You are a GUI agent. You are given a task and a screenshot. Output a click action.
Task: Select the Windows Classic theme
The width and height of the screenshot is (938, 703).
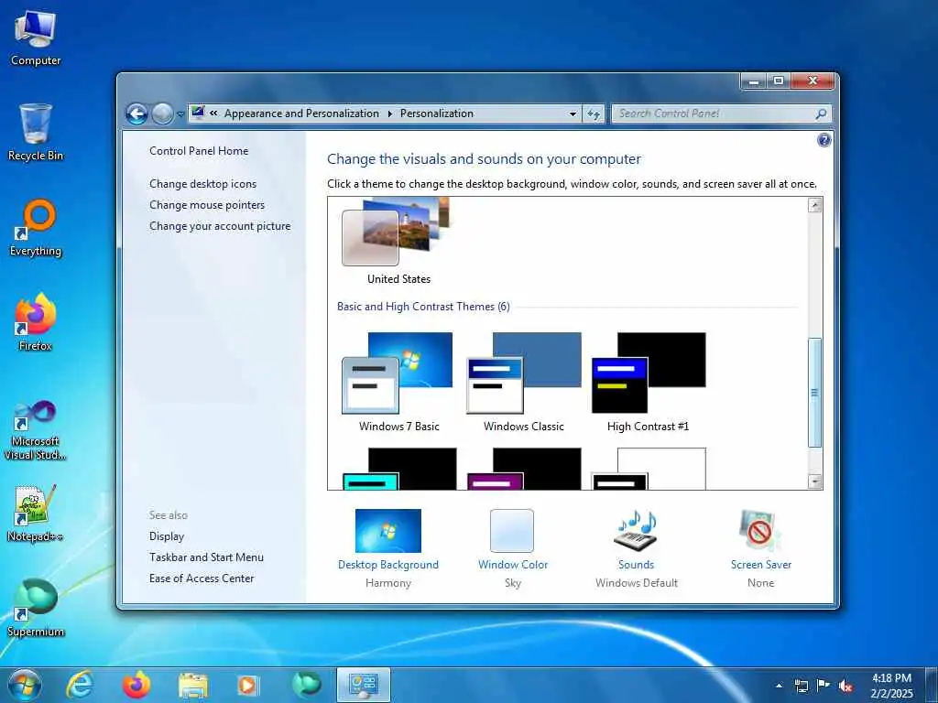[x=524, y=383]
